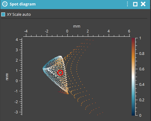Click the Spot diagram panel icon
The image size is (151, 121).
click(x=5, y=4)
